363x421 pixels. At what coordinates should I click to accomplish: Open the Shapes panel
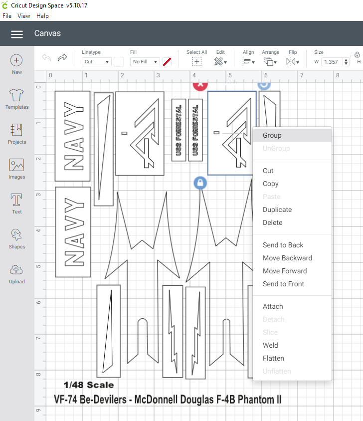[16, 235]
